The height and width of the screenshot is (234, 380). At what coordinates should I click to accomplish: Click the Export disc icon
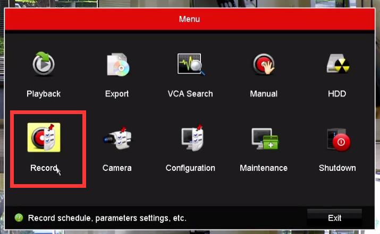117,65
